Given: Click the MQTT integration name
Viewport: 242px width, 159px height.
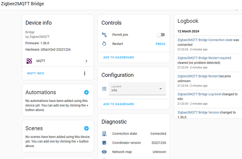Looking at the screenshot, I should pyautogui.click(x=41, y=61).
